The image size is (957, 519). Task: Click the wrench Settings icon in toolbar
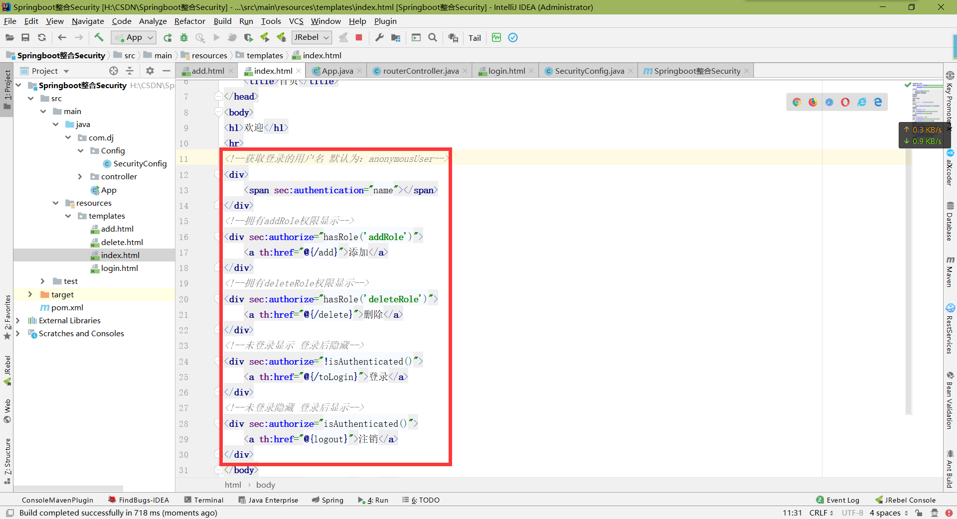tap(379, 37)
